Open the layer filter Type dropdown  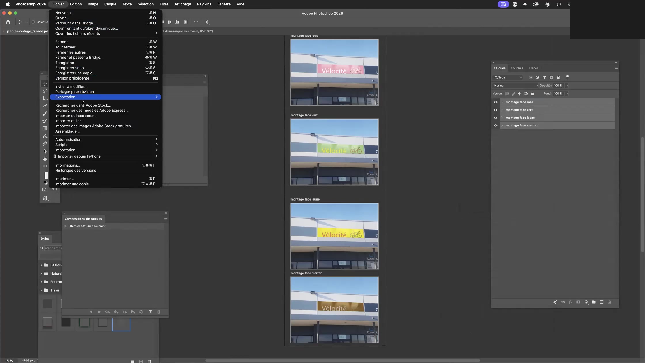pyautogui.click(x=508, y=77)
